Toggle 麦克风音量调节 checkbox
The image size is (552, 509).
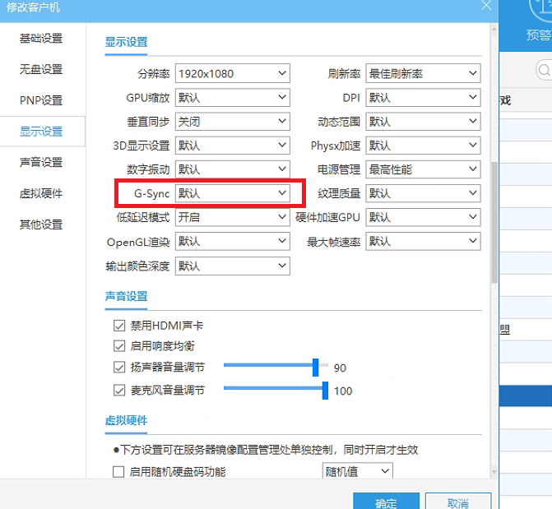pos(118,391)
